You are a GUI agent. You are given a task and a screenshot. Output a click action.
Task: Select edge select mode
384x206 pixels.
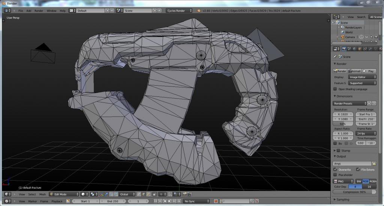144,194
